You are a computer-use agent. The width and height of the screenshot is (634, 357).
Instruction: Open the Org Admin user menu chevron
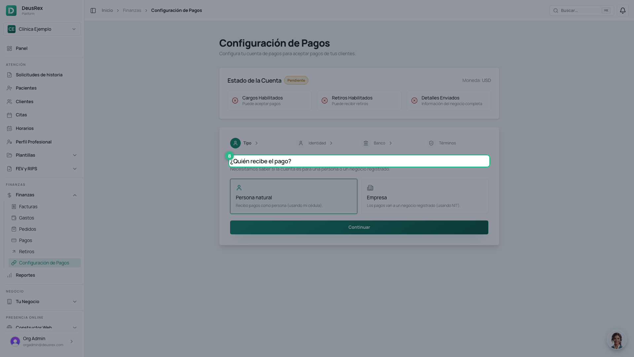click(72, 341)
